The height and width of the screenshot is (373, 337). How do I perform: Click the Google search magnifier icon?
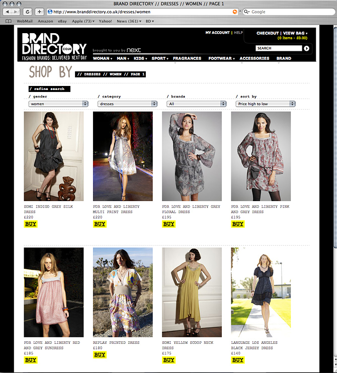[246, 12]
